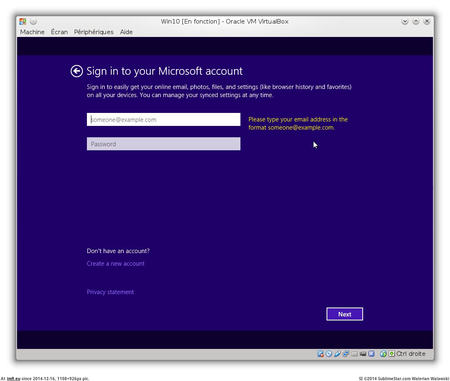Click the mouse integration status icon
Screen dimensions: 450x381
tap(383, 354)
